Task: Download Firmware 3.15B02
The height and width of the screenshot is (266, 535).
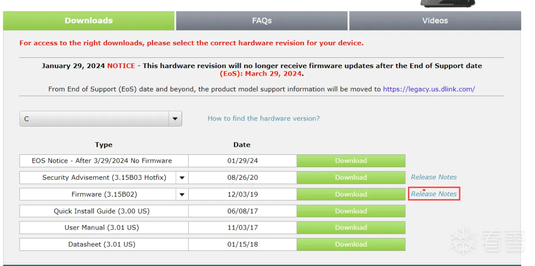Action: pyautogui.click(x=351, y=194)
